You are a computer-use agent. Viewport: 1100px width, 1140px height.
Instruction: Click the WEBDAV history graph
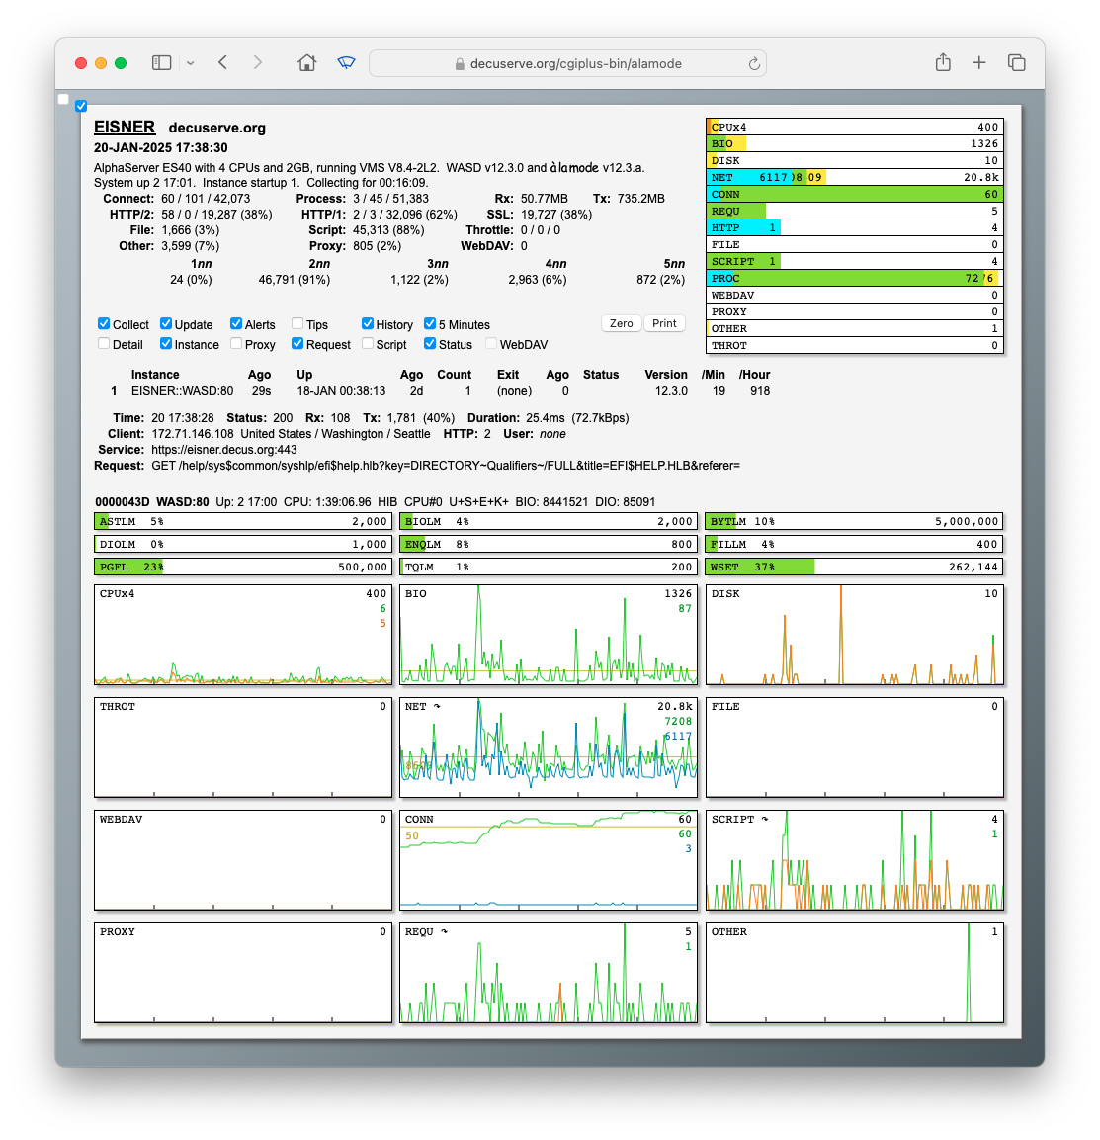coord(243,860)
